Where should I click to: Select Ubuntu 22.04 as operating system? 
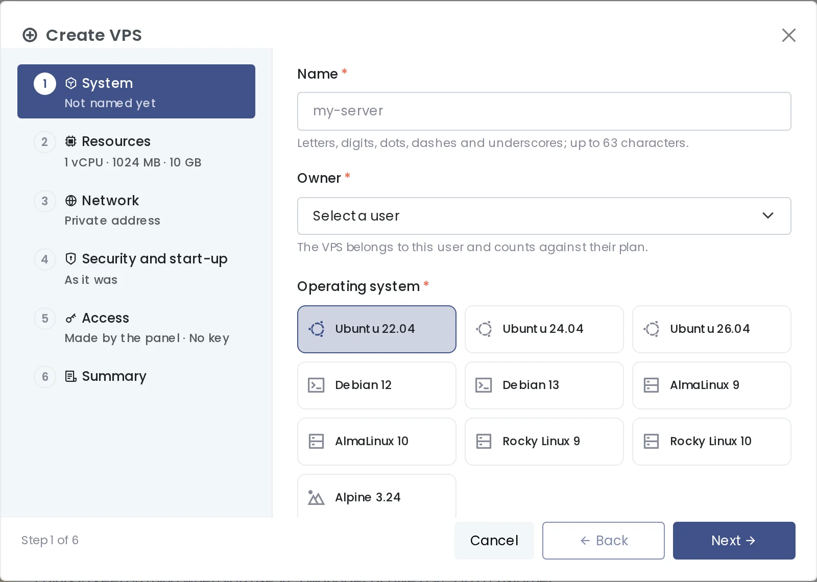(377, 329)
